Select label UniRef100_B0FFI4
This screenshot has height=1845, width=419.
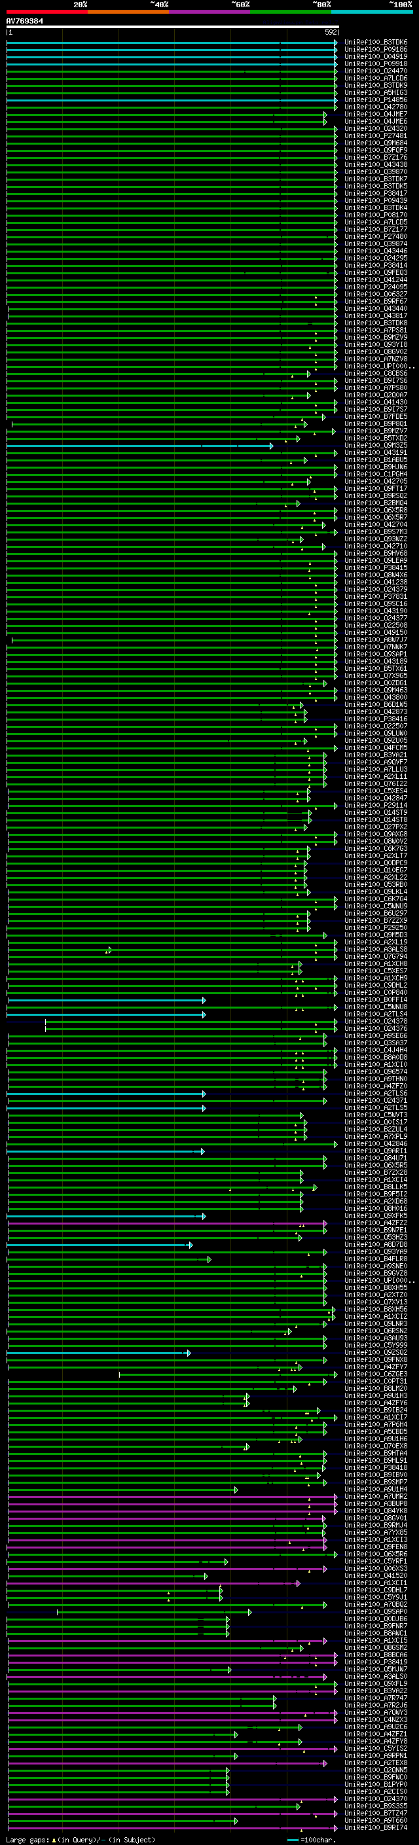tap(376, 1000)
